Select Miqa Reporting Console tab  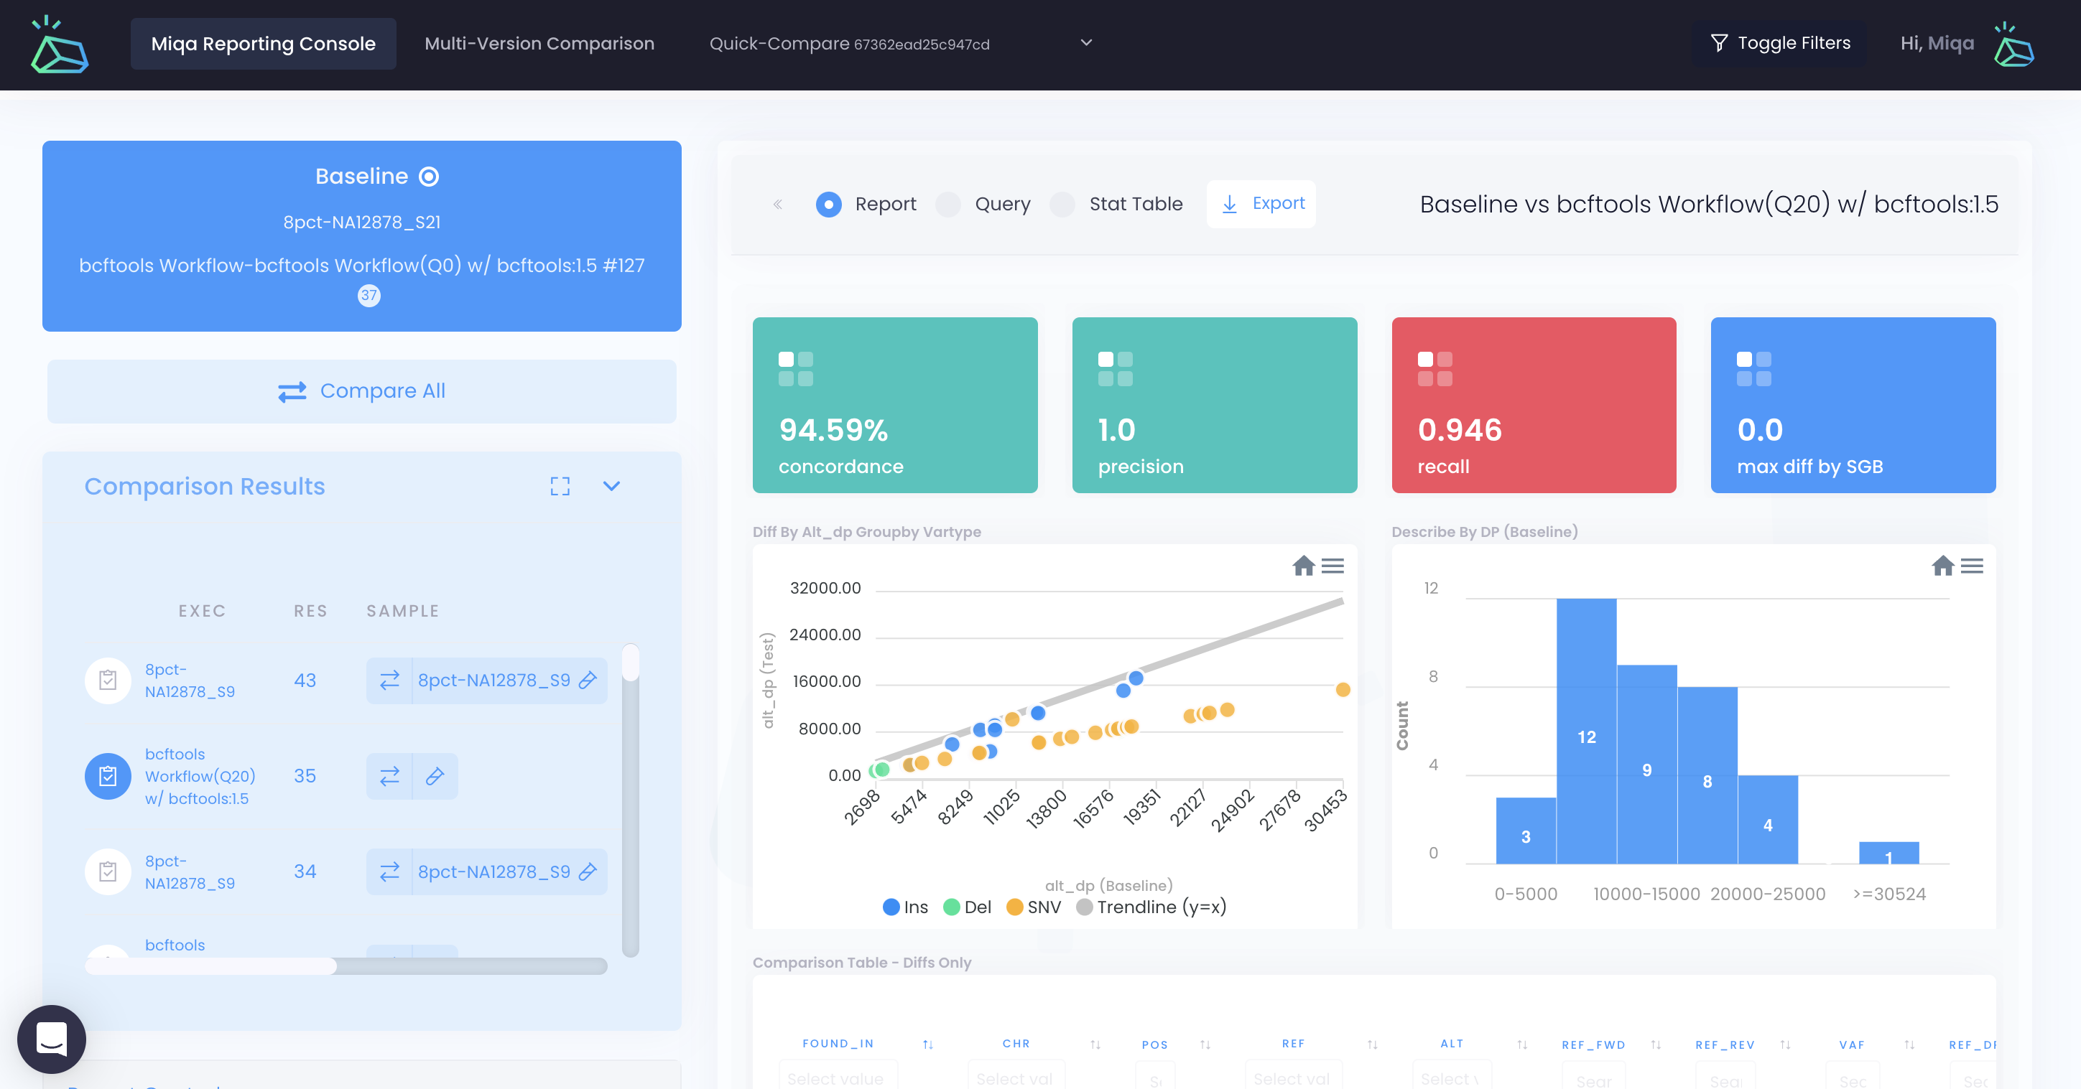pos(262,43)
